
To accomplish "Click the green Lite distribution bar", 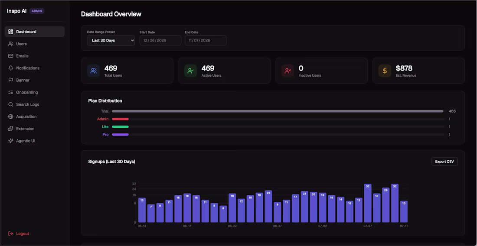I will pos(120,126).
